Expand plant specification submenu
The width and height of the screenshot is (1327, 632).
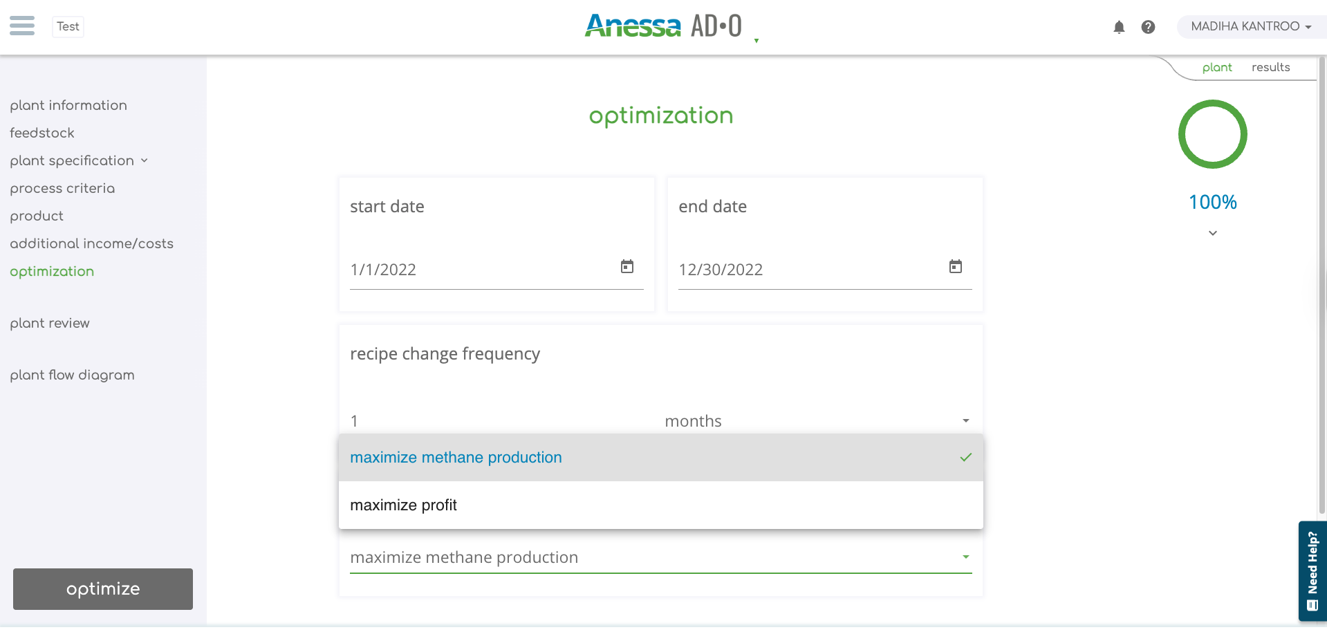tap(144, 160)
